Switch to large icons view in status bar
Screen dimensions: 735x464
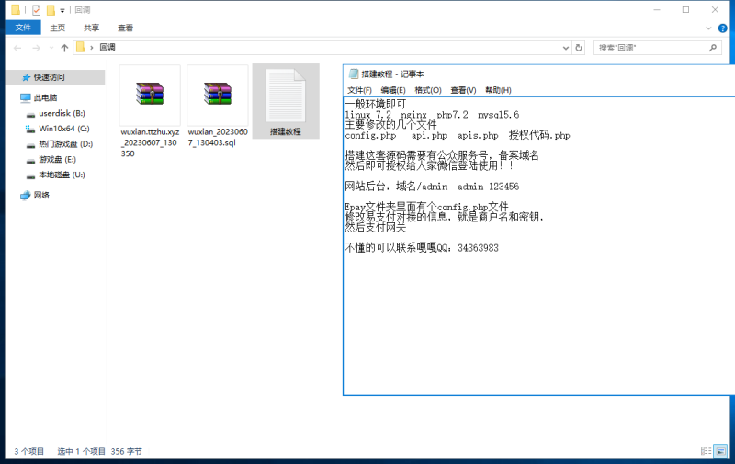(721, 451)
